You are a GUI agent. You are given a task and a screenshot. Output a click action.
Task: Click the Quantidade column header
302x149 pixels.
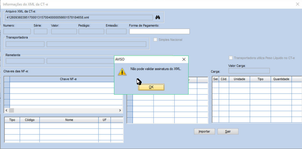tap(281, 79)
